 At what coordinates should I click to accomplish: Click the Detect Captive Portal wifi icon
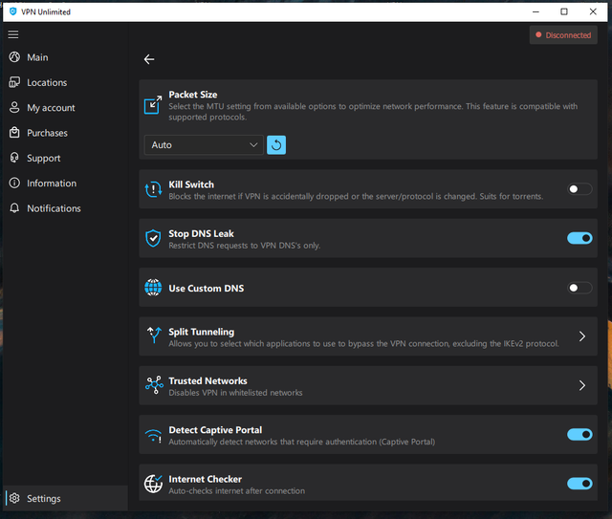(x=153, y=436)
